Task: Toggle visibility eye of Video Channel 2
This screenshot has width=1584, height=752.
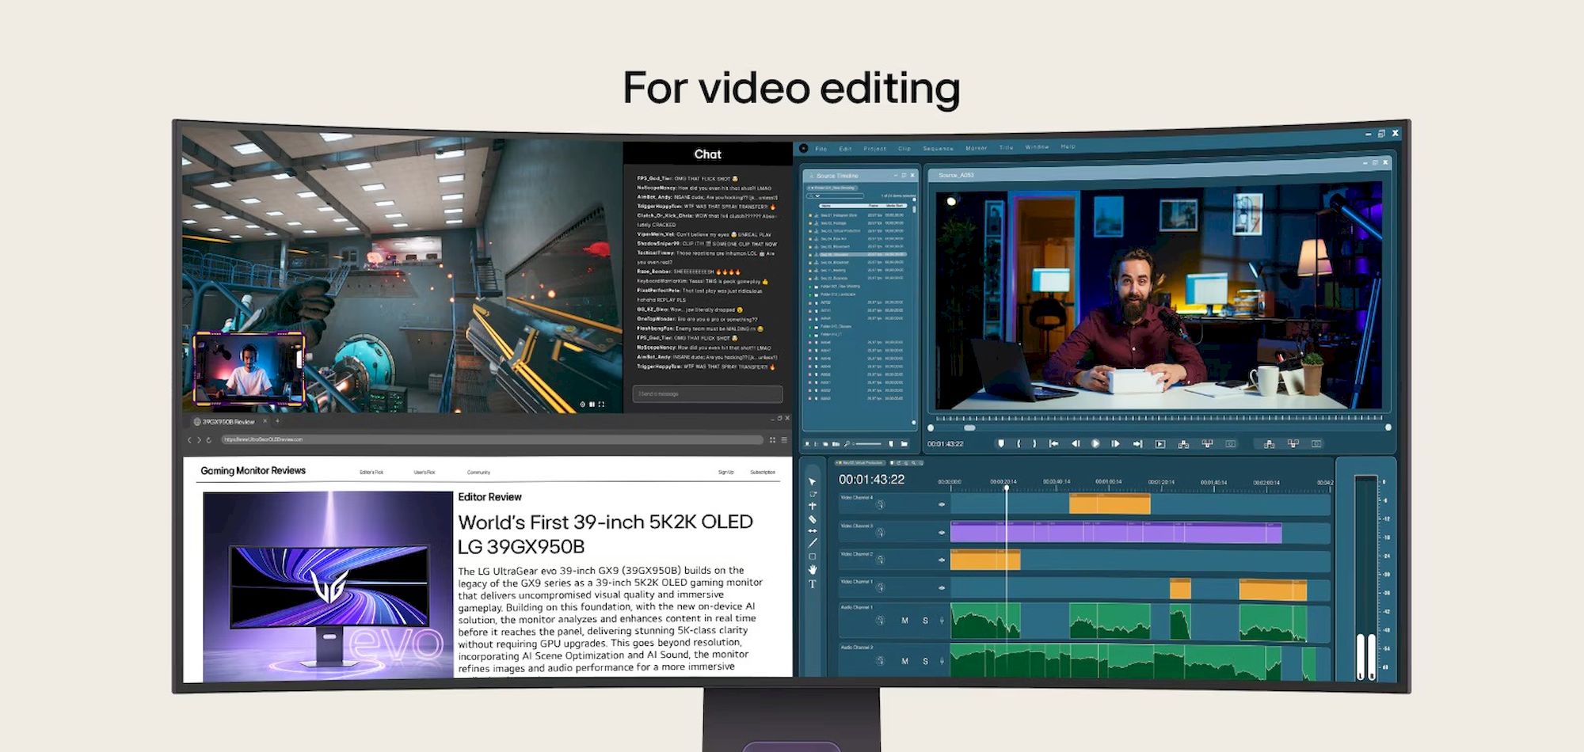Action: (942, 560)
